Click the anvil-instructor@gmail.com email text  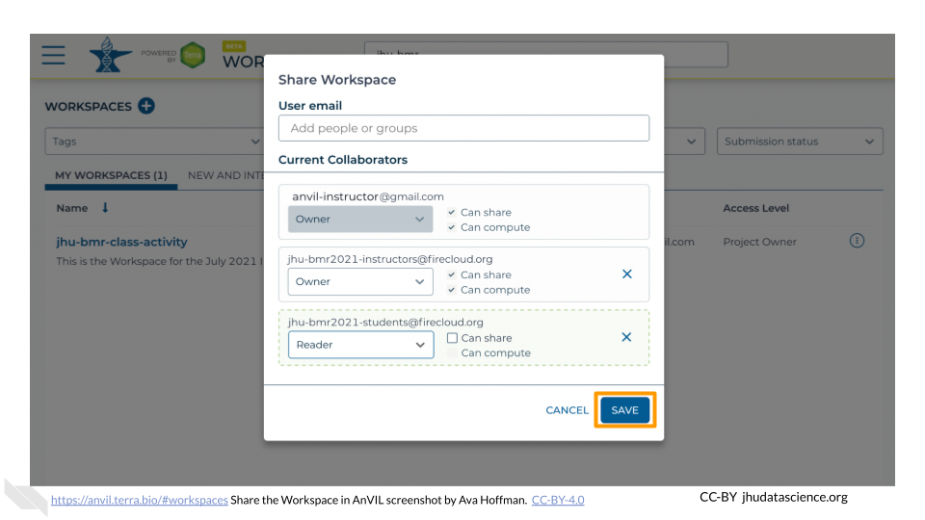tap(368, 196)
